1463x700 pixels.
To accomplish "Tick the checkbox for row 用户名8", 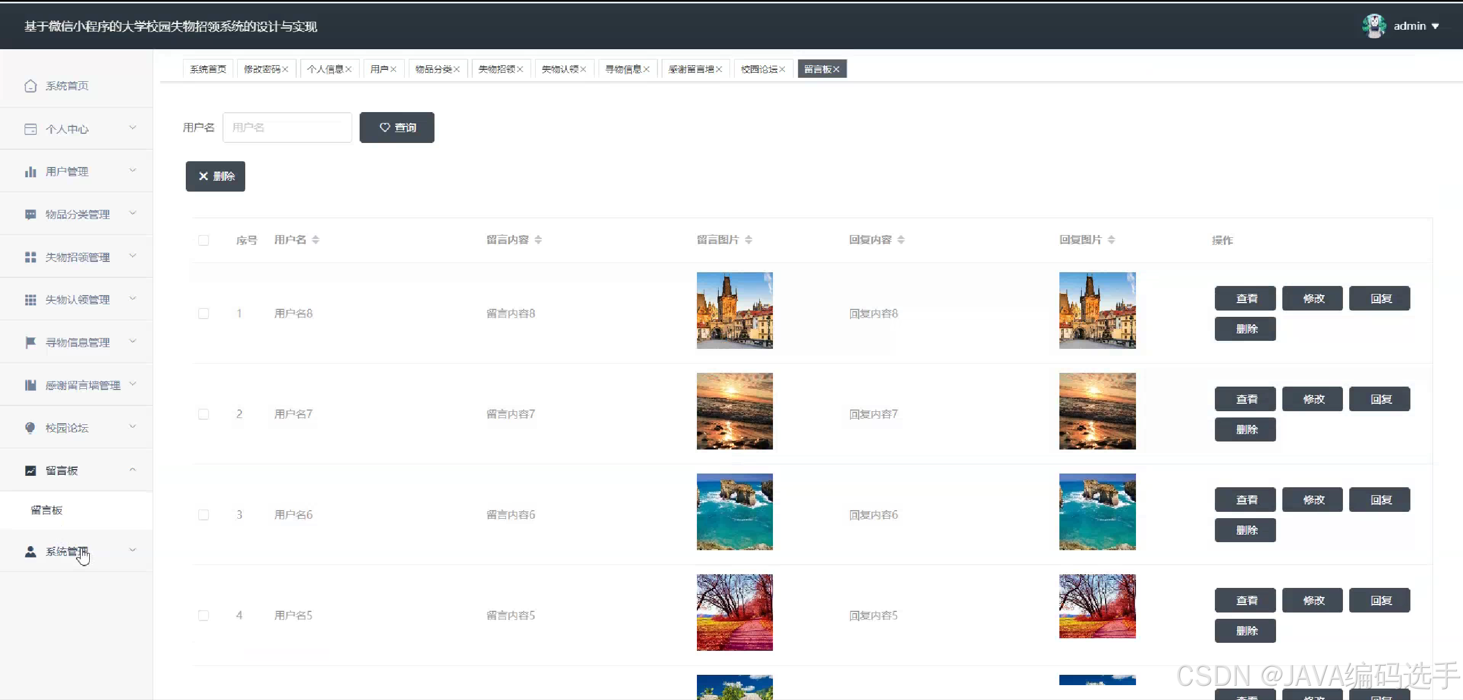I will [x=204, y=313].
